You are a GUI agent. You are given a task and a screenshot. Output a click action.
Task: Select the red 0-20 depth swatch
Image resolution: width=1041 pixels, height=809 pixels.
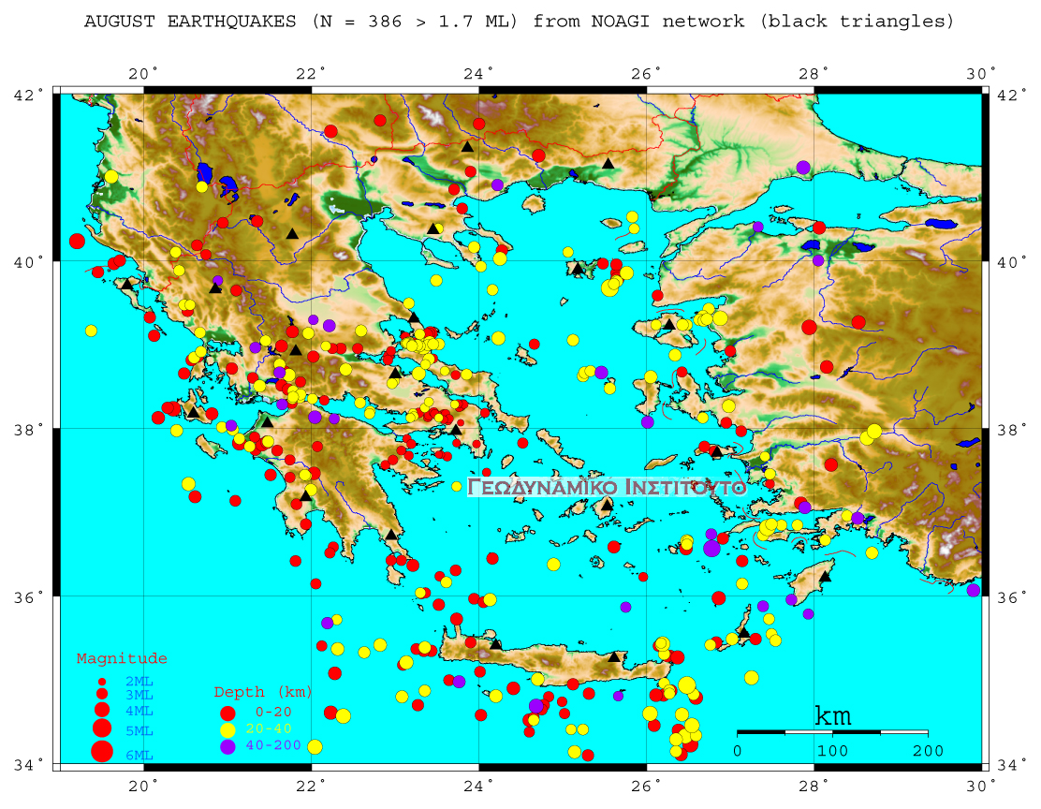[x=227, y=713]
